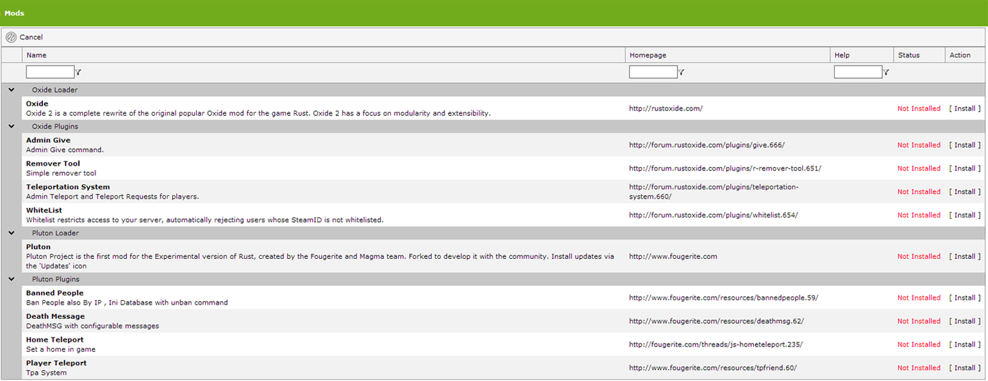Viewport: 988px width, 381px height.
Task: Open filter menu icon for Name column
Action: (x=78, y=72)
